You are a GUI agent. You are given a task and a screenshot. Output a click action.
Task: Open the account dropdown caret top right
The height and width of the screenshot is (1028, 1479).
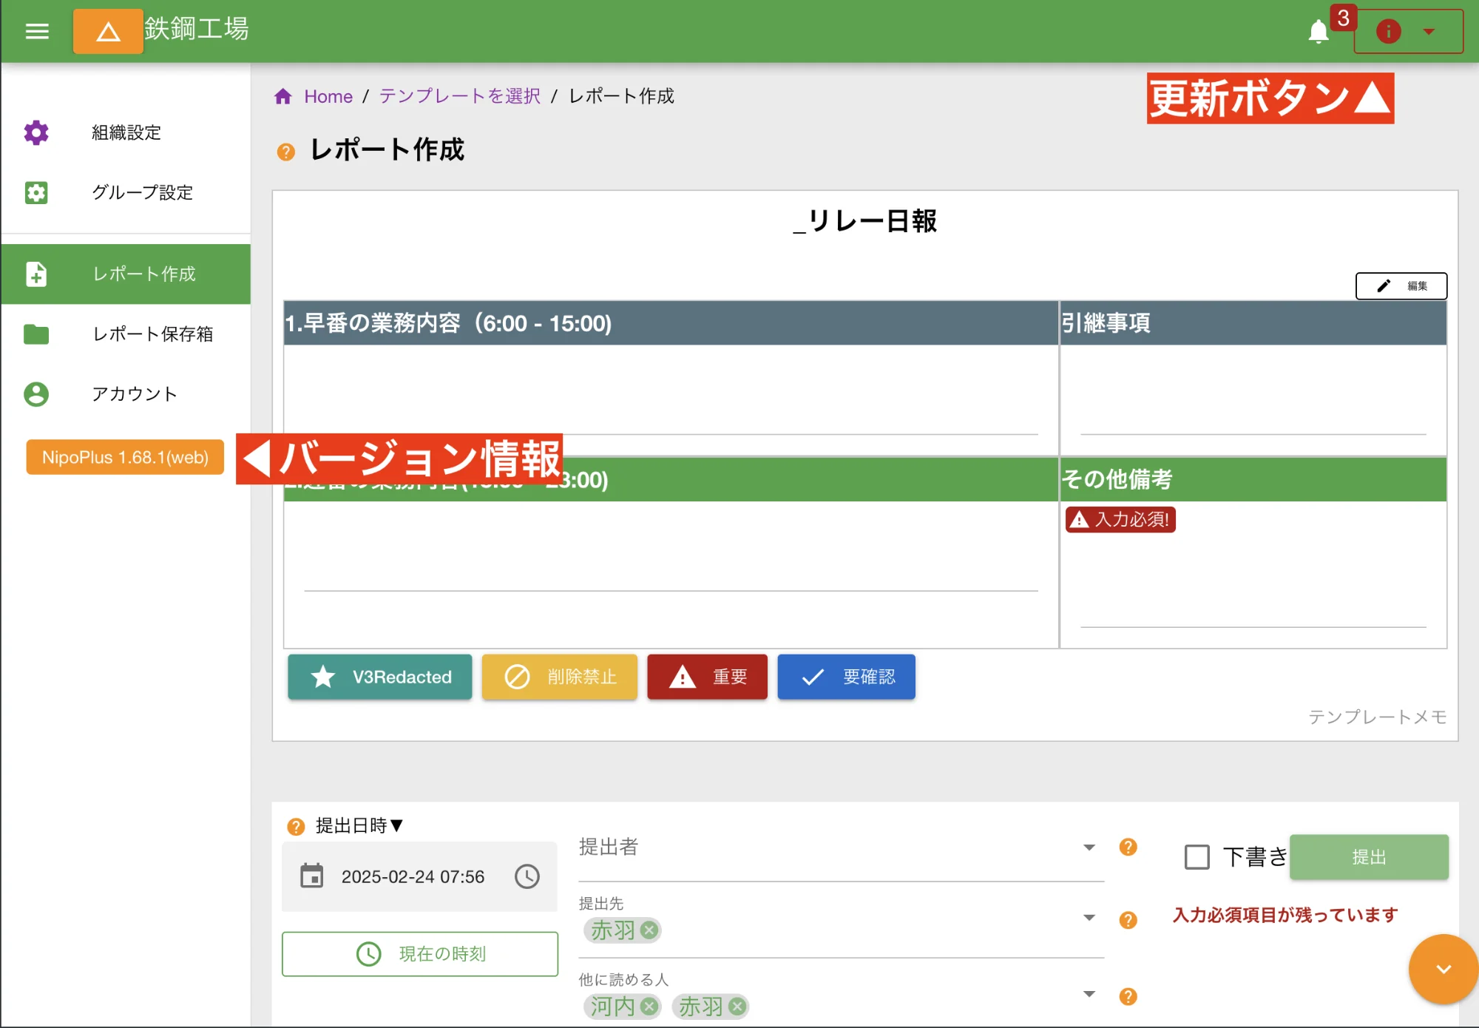[1429, 32]
